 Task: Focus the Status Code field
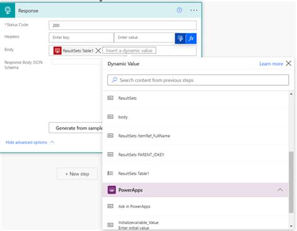123,25
